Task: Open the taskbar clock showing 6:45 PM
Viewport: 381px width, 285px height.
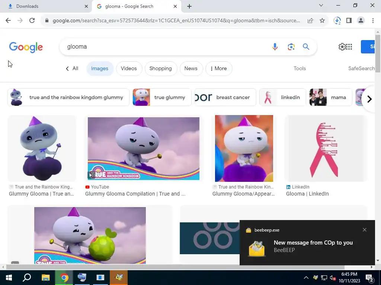Action: pyautogui.click(x=349, y=278)
